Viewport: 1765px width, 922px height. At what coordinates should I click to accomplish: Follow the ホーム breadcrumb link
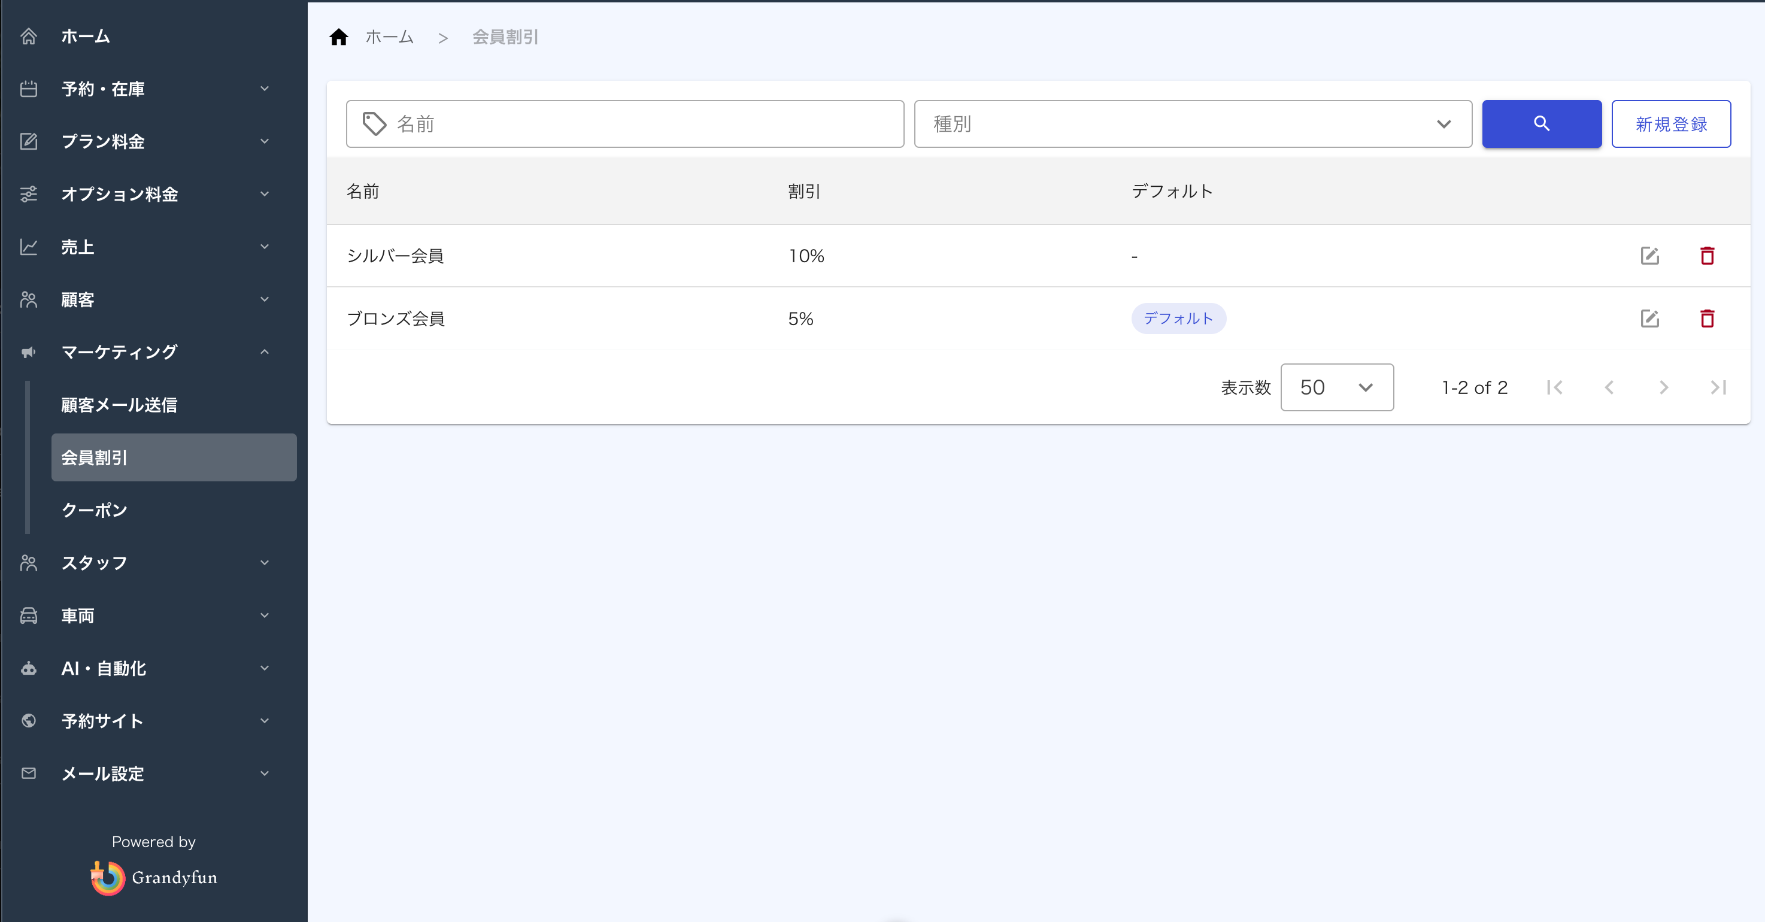pyautogui.click(x=389, y=37)
